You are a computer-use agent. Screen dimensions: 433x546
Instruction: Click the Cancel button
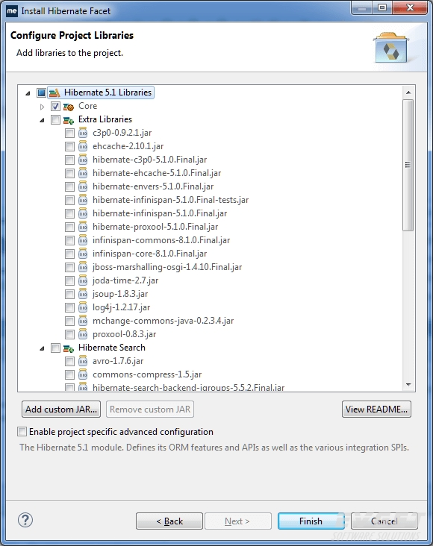pos(384,521)
